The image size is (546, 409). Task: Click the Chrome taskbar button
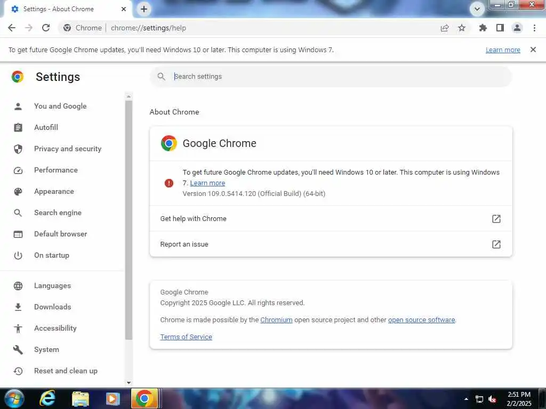144,398
